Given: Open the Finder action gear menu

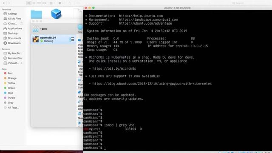Looking at the screenshot, I should point(61,3).
